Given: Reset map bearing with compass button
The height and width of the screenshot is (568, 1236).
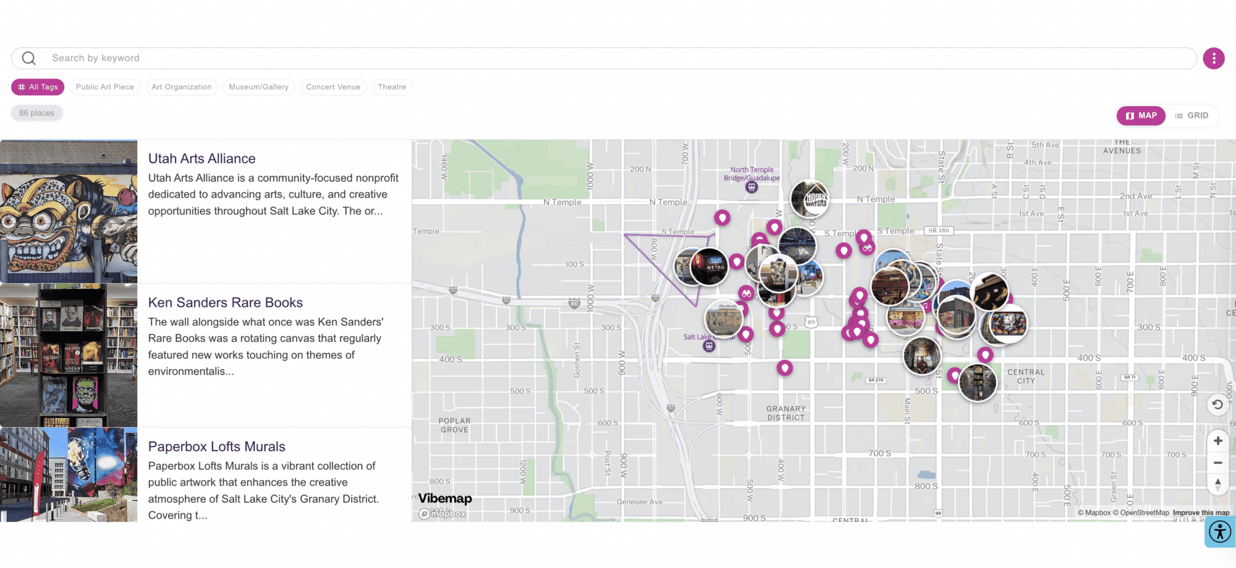Looking at the screenshot, I should click(1218, 484).
